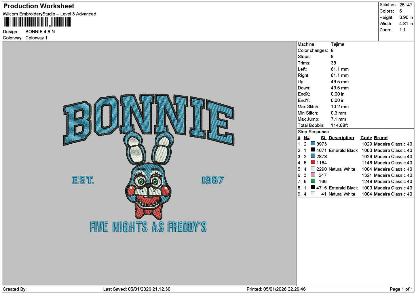Screen dimensions: 416x294
Task: Click the 'Brand' column header
Action: 381,138
